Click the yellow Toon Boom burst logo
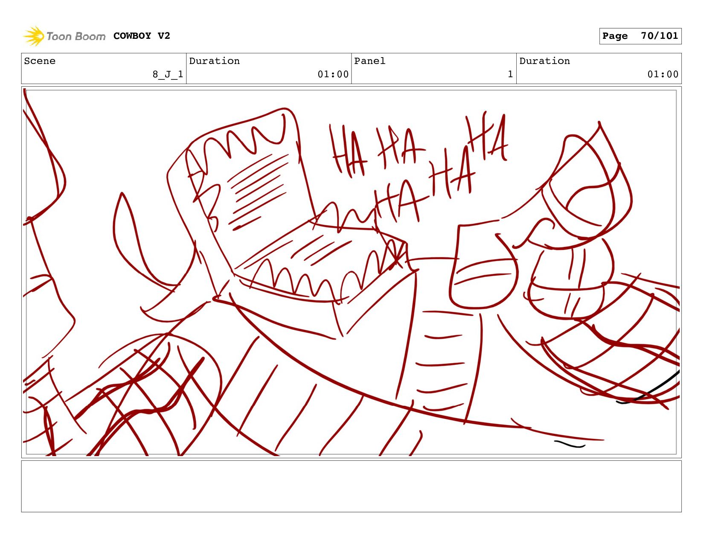 click(34, 36)
